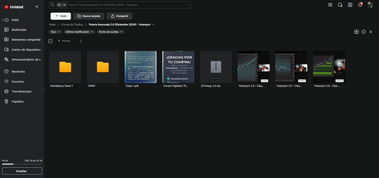This screenshot has height=178, width=379.
Task: Click the storage usage progress bar
Action: pos(22,164)
